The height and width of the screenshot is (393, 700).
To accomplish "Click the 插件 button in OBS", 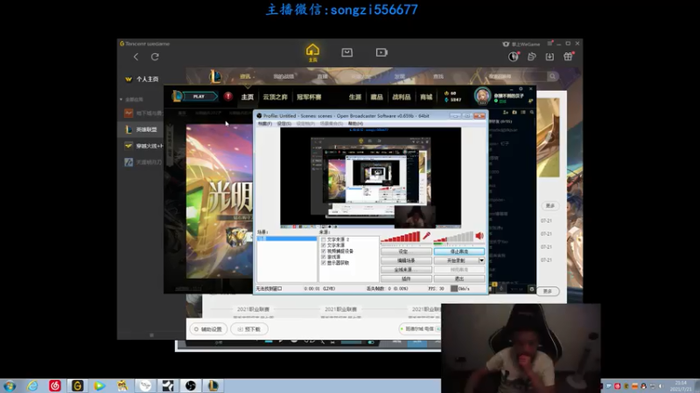I will [x=406, y=279].
